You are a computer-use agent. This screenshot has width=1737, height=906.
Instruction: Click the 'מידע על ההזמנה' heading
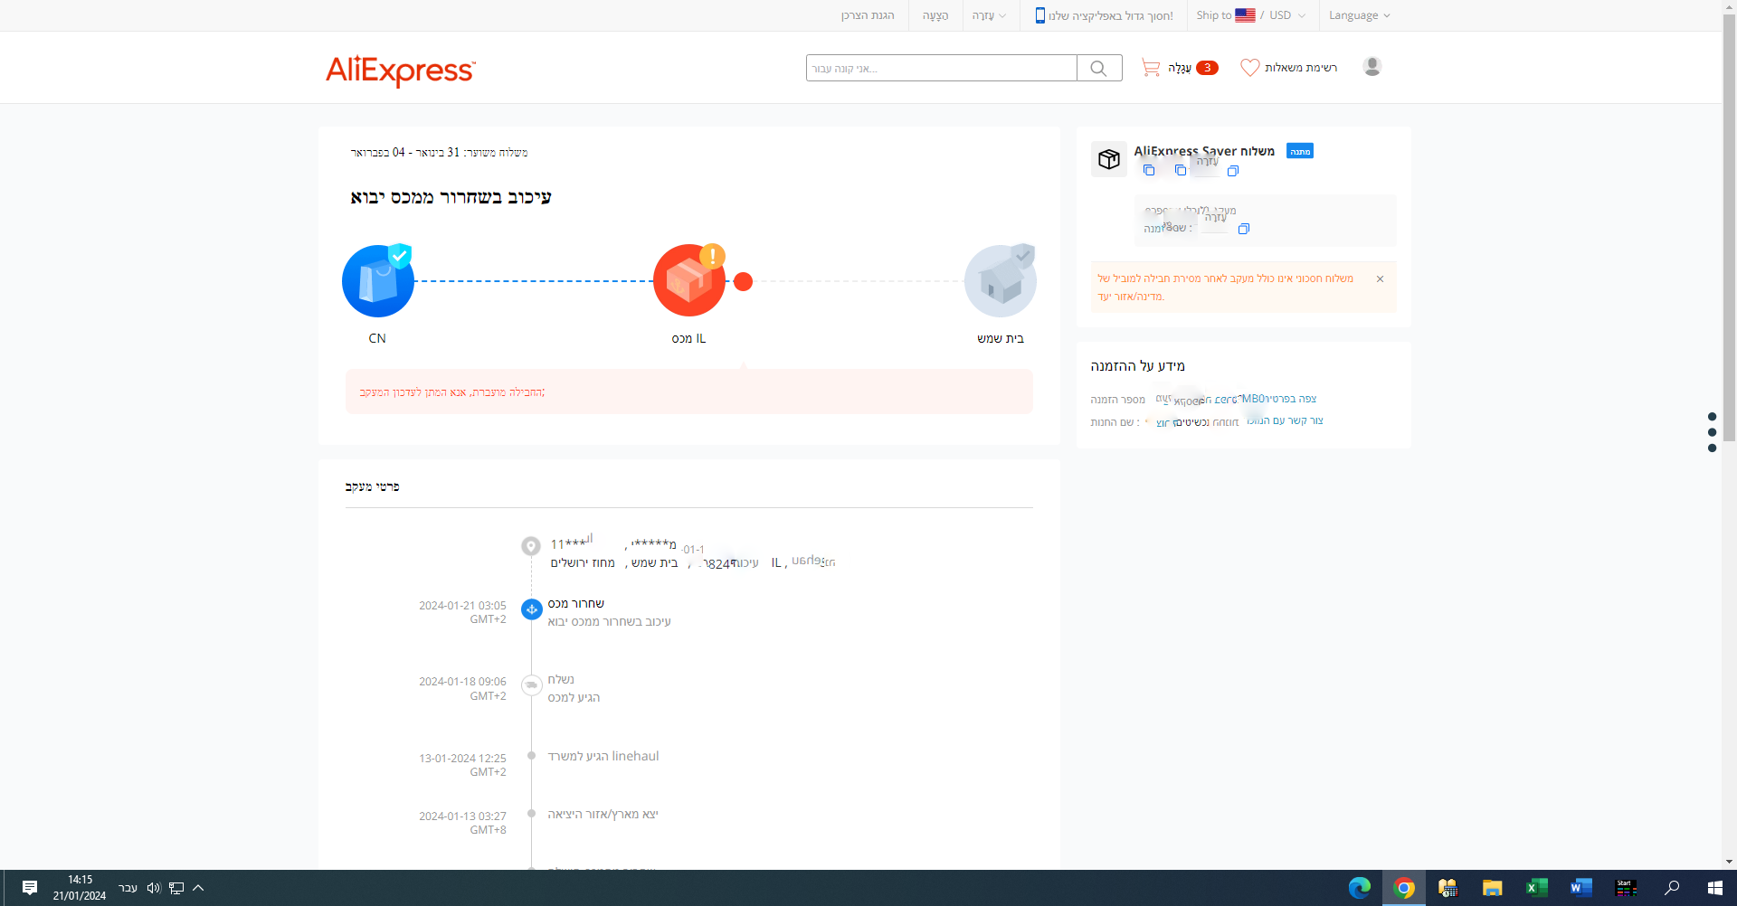1138,366
